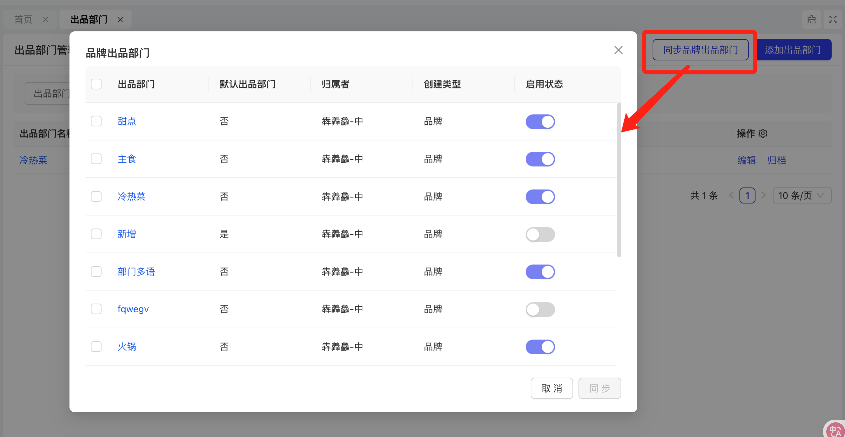Go to next page arrow in pagination
The image size is (845, 437).
pos(764,195)
